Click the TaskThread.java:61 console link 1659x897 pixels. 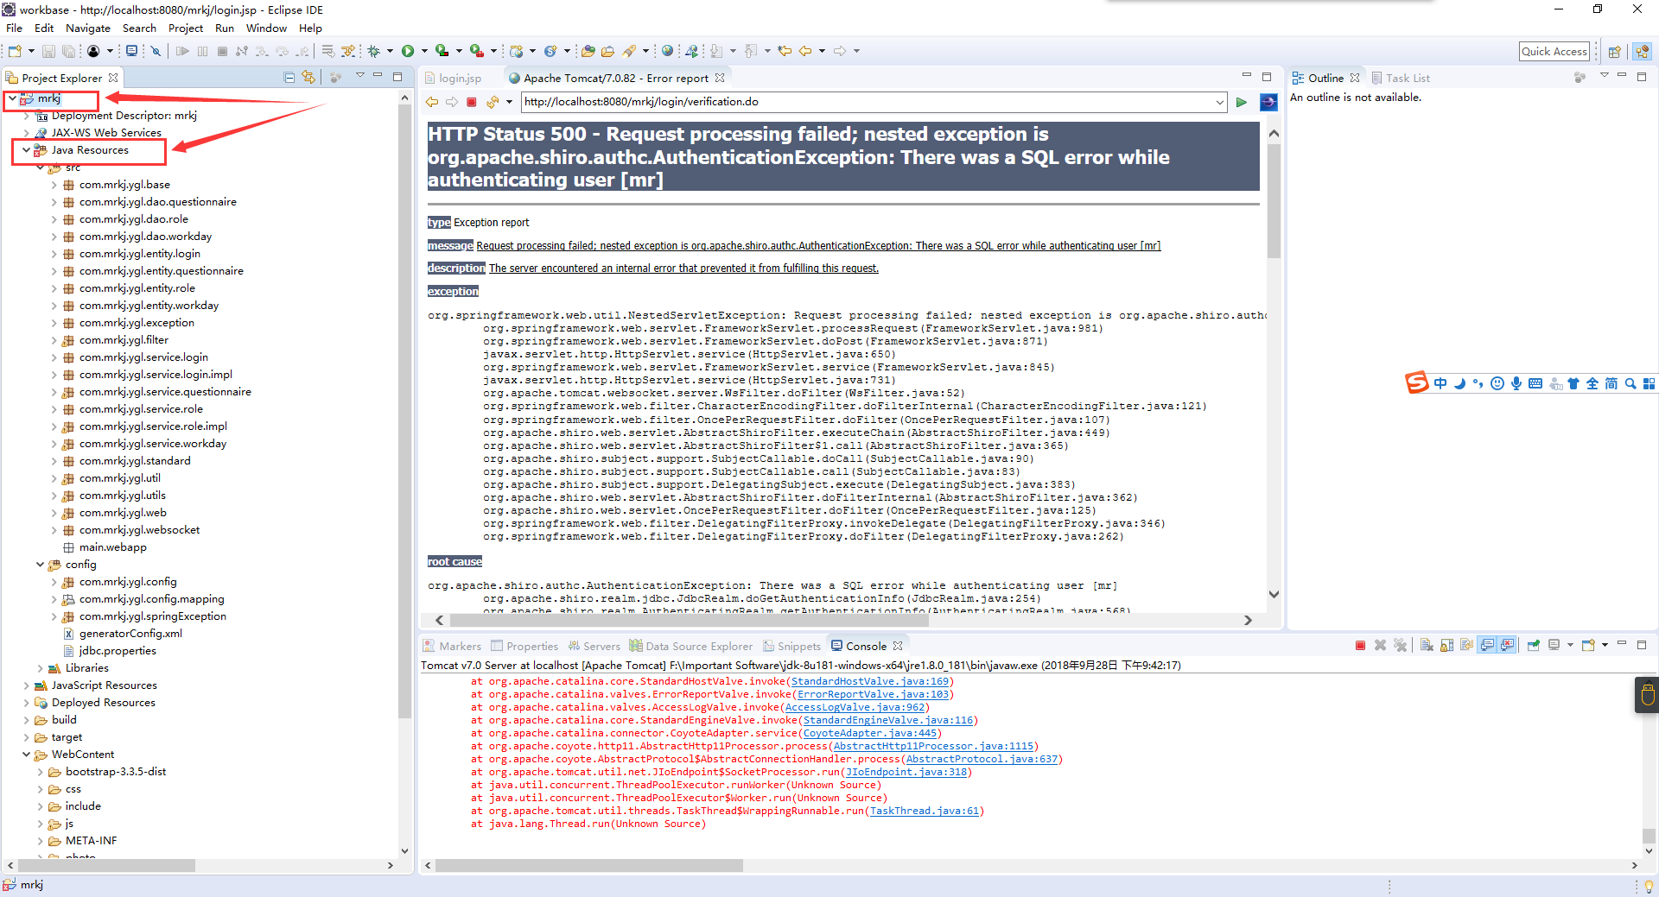tap(925, 811)
